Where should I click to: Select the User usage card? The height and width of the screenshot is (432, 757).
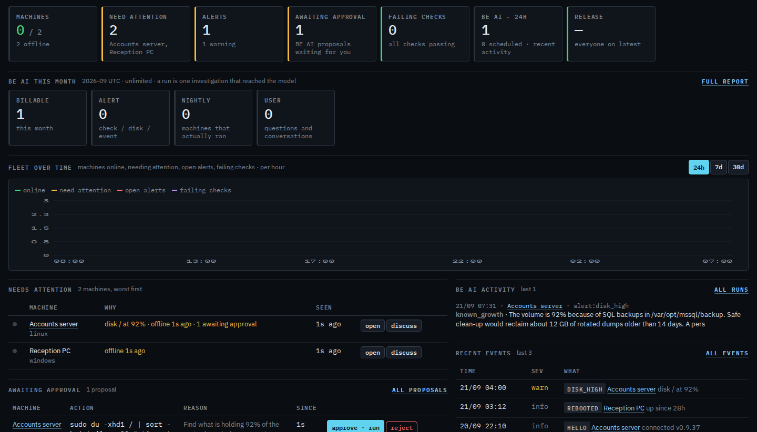(295, 118)
